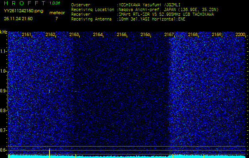The height and width of the screenshot is (158, 249).
Task: Click the 'Receiver' field label
Action: pyautogui.click(x=81, y=15)
